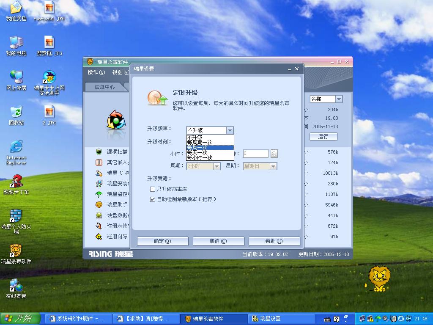Click the 更新日期：2006-12-18 status text
The width and height of the screenshot is (433, 325).
pos(323,254)
